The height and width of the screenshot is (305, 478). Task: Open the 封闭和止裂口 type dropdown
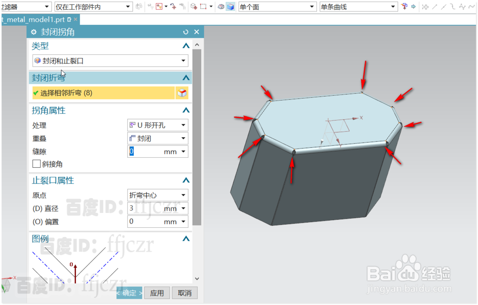[x=110, y=61]
